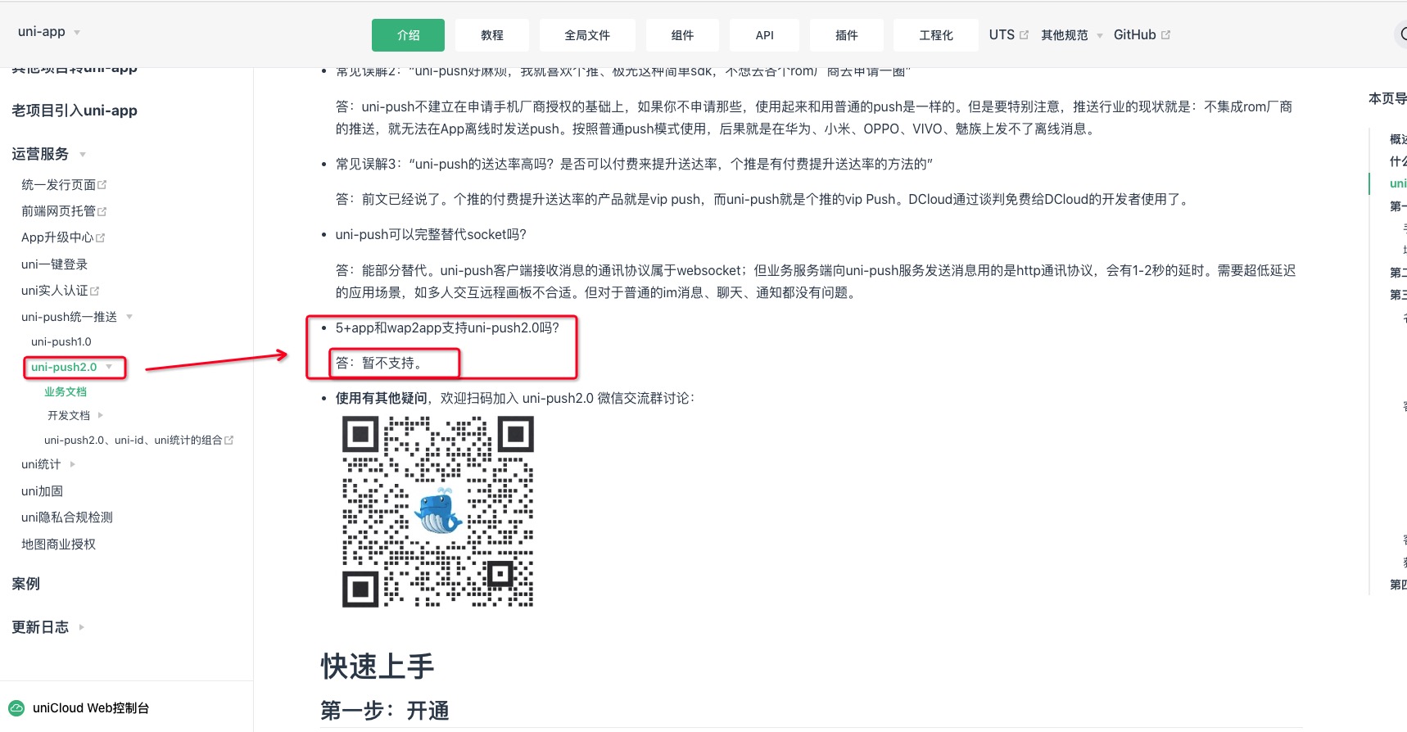Click the question uni-push可以完整替代socket吗？
1407x732 pixels.
pos(431,235)
